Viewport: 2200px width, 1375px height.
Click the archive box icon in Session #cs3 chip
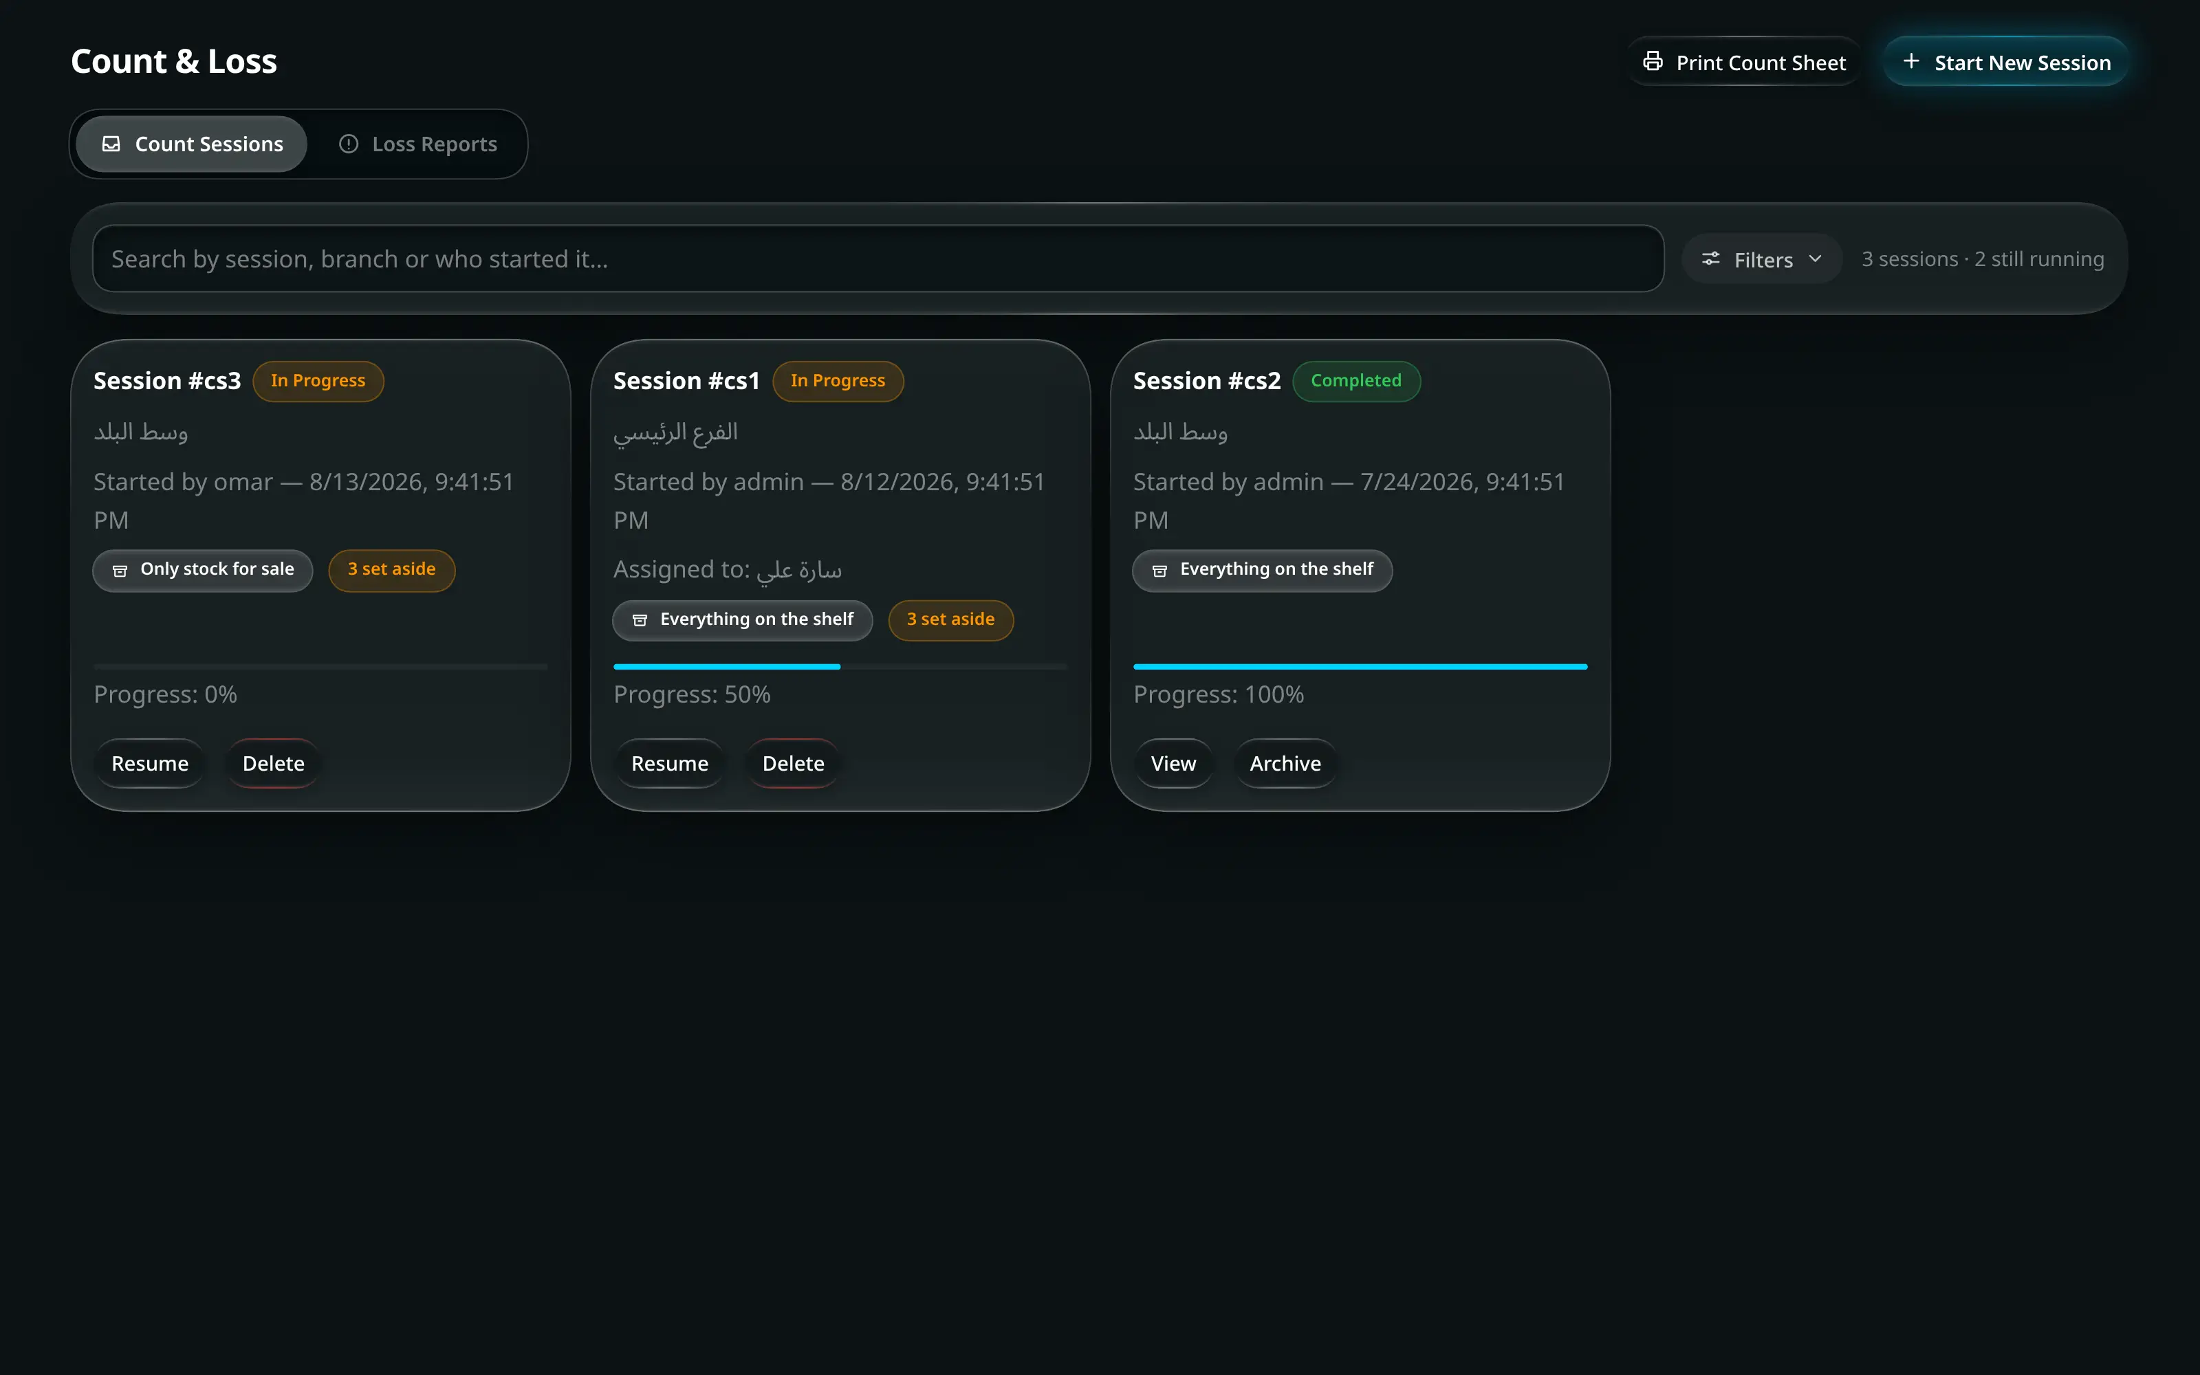point(119,570)
